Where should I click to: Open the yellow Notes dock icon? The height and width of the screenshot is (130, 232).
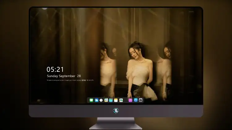[116, 100]
